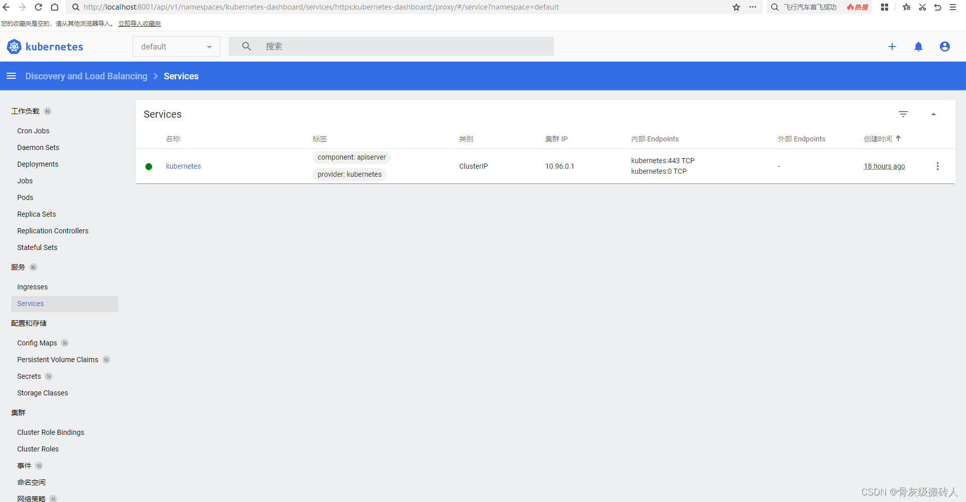Screen dimensions: 966x502
Task: Open address bar more options (three dots)
Action: coord(753,7)
